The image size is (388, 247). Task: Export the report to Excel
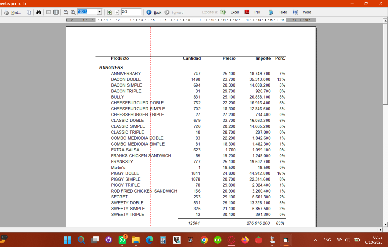[x=235, y=12]
